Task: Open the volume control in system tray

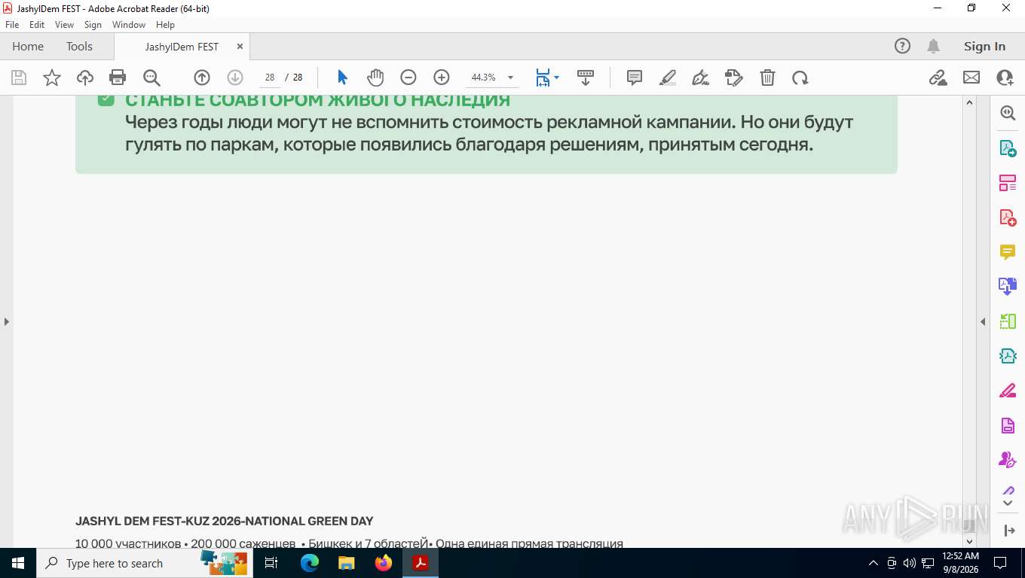Action: (910, 563)
